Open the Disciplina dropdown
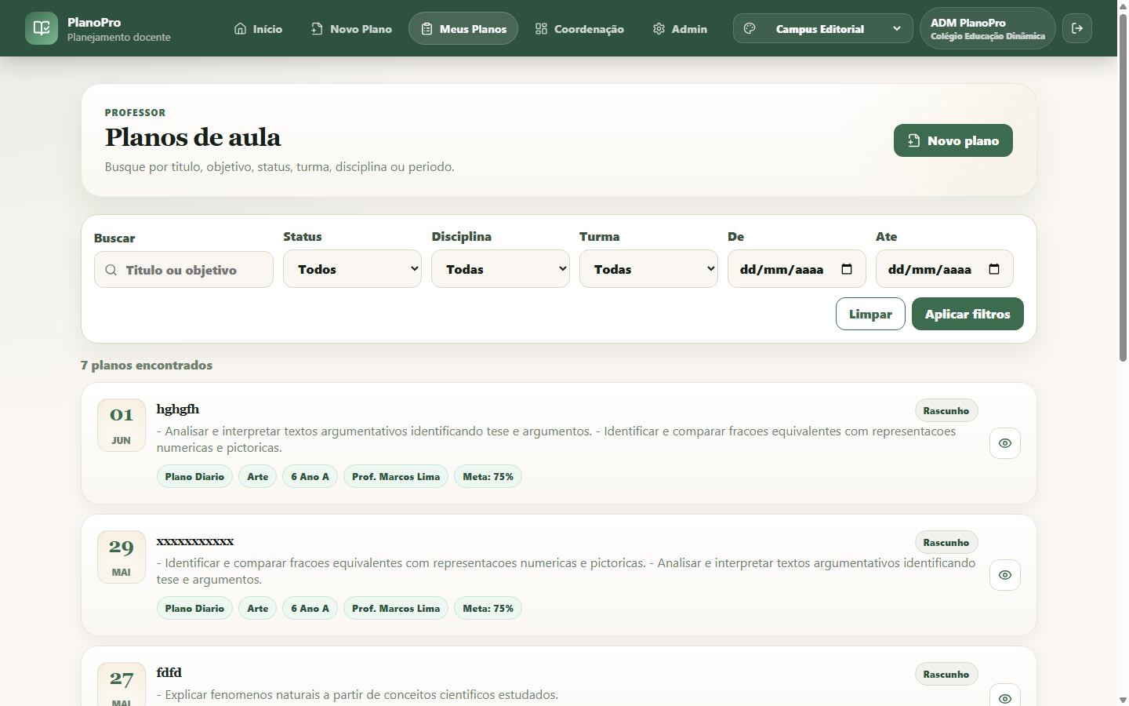The image size is (1129, 706). [500, 269]
